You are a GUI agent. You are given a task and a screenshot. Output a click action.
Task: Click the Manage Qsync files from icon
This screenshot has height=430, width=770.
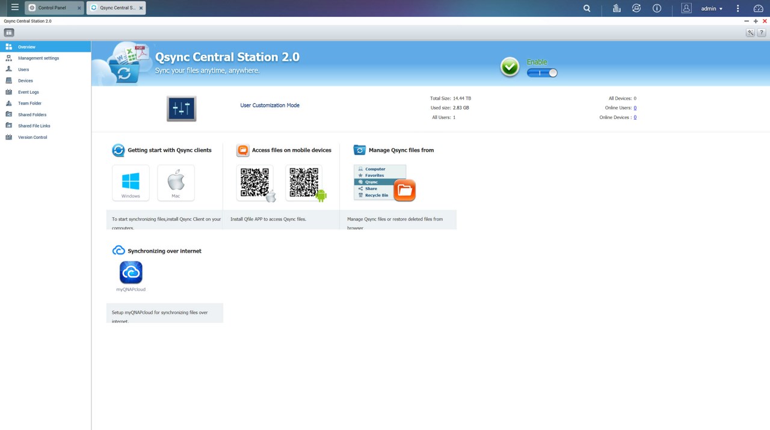(x=360, y=150)
